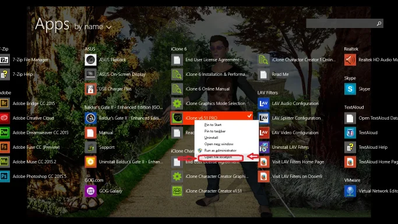This screenshot has width=398, height=224.
Task: Open the Baldur's Gate Support icon
Action: click(90, 147)
